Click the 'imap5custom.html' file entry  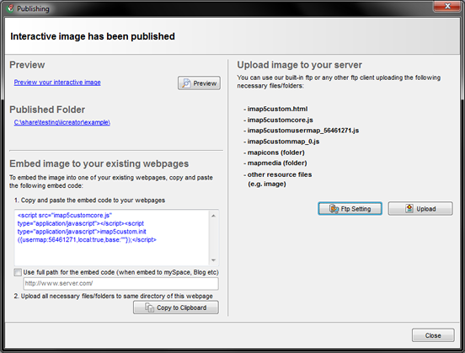click(x=278, y=109)
